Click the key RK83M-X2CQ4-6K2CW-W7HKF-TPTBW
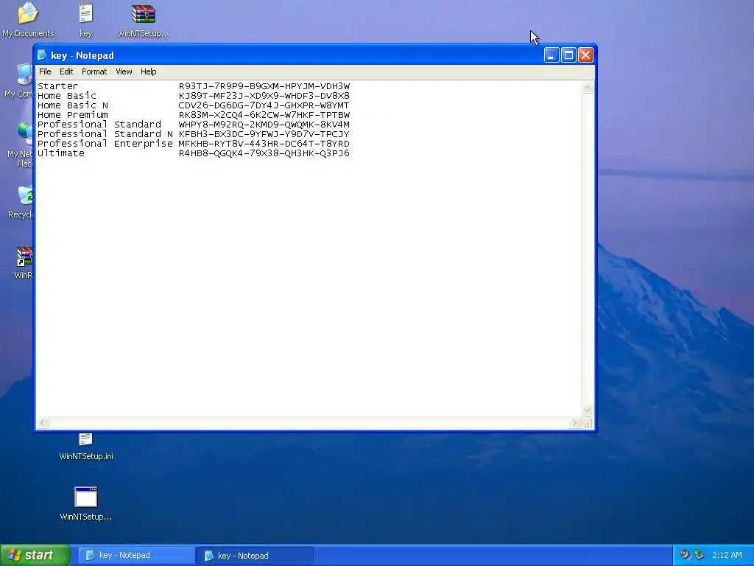Viewport: 754px width, 566px height. click(264, 115)
